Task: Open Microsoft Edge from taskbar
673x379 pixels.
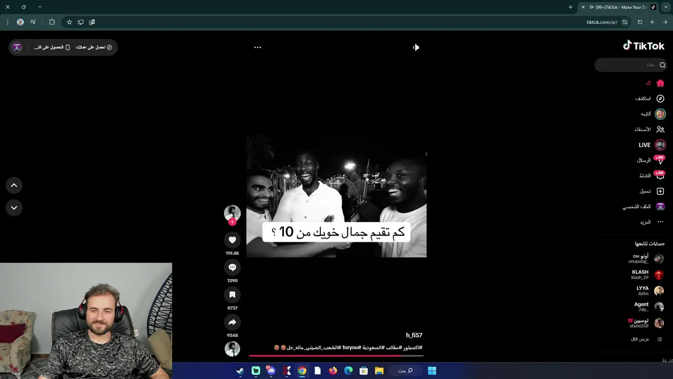Action: 348,371
